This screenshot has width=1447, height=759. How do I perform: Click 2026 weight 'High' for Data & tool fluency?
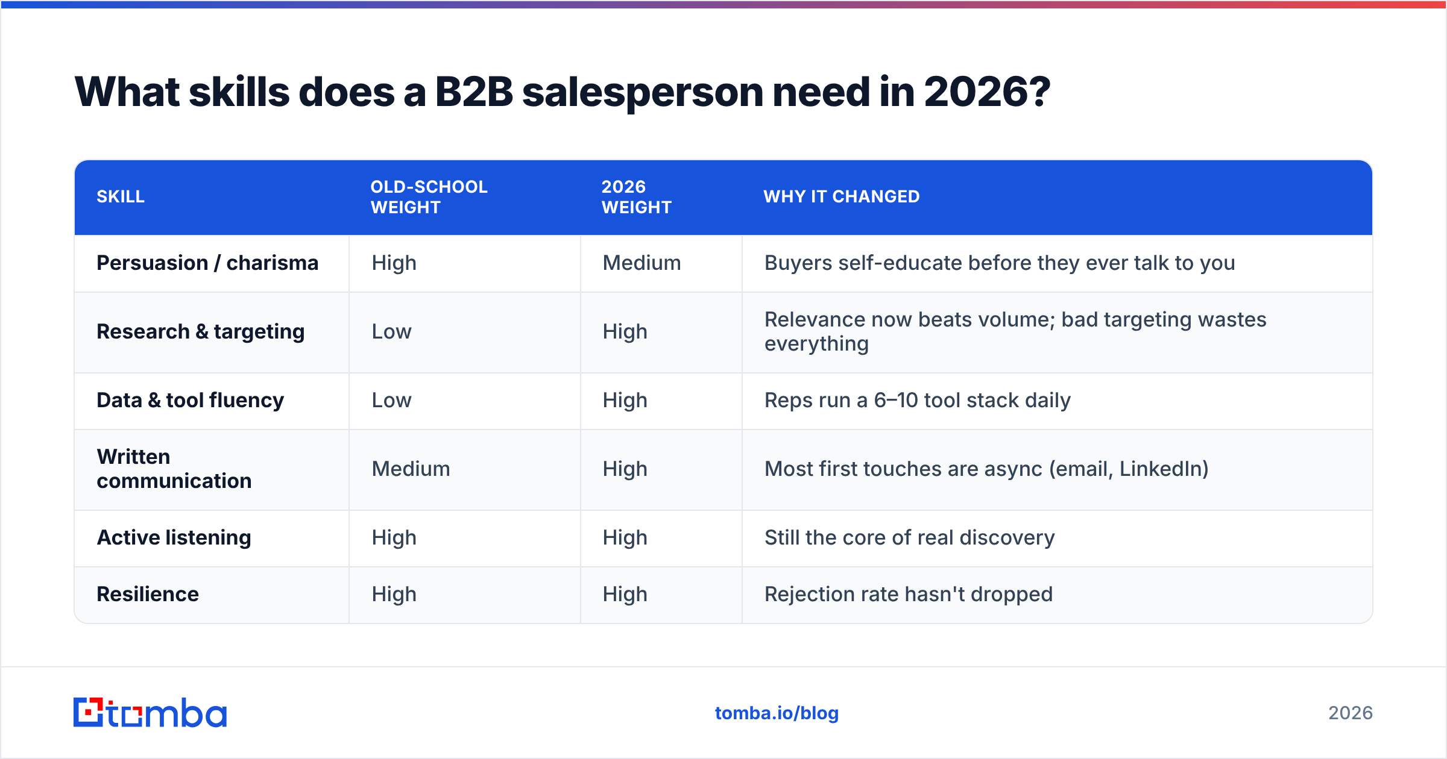coord(625,401)
